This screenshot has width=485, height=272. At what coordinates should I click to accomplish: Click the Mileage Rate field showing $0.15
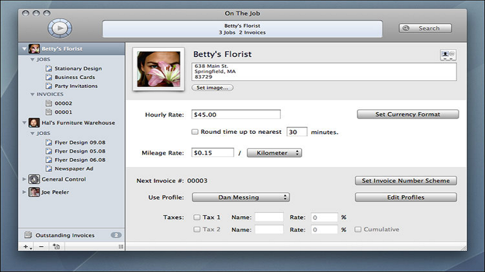pos(213,153)
